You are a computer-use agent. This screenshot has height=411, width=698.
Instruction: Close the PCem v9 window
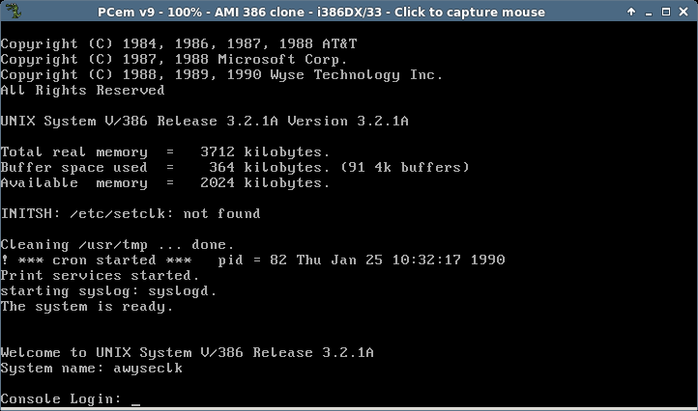pyautogui.click(x=683, y=12)
